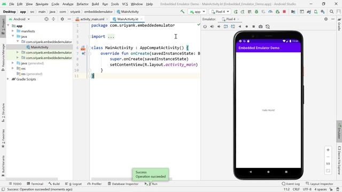Hide the Emulator tool window
Screen dimensions: 342x192
(333, 19)
